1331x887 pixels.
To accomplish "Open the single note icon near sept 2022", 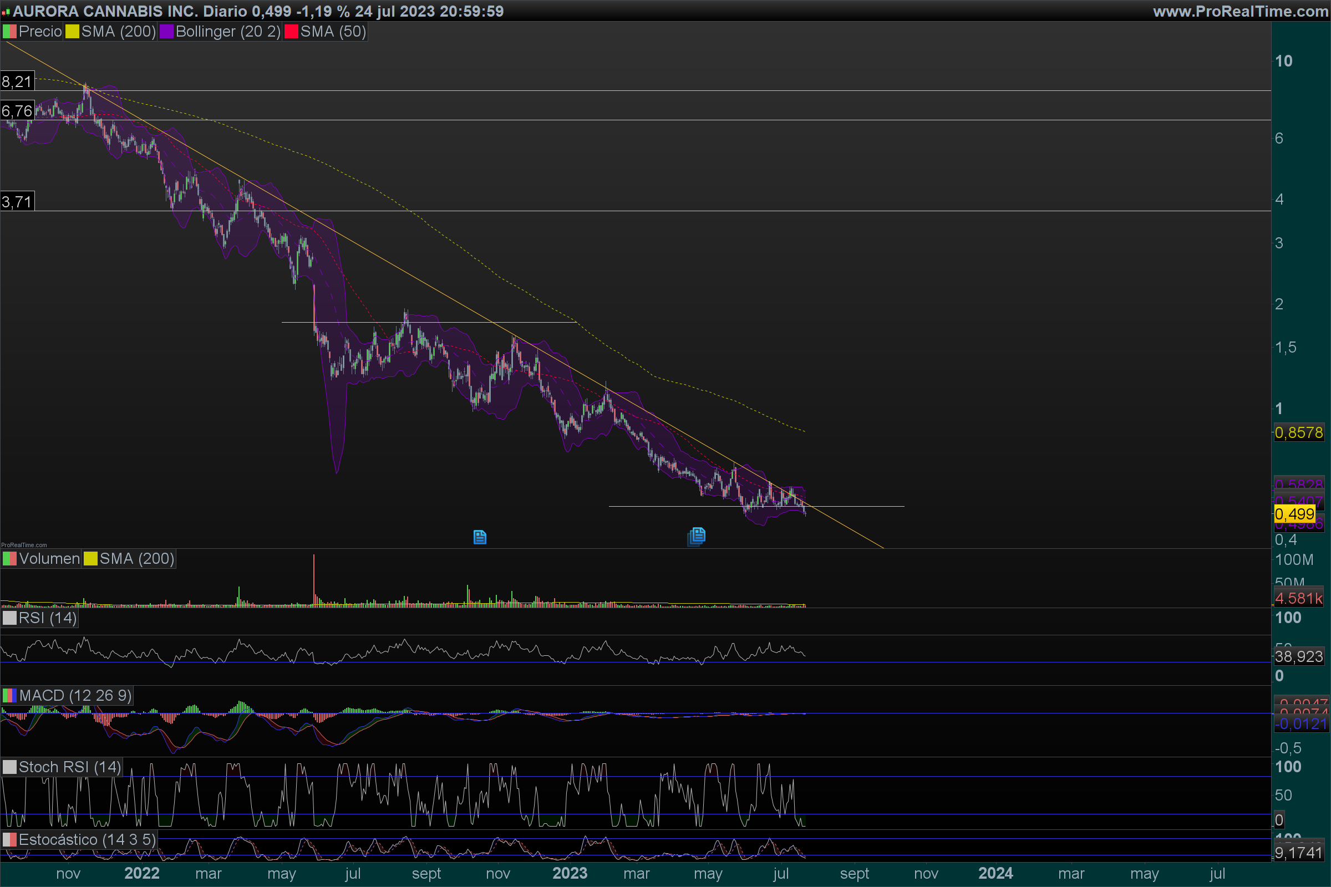I will (479, 537).
